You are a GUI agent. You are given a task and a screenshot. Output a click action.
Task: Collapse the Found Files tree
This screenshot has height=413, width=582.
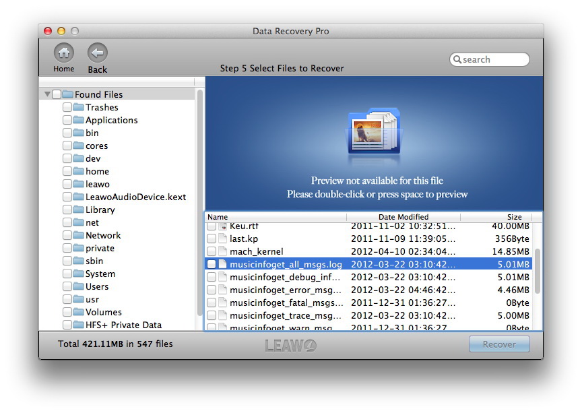coord(47,94)
